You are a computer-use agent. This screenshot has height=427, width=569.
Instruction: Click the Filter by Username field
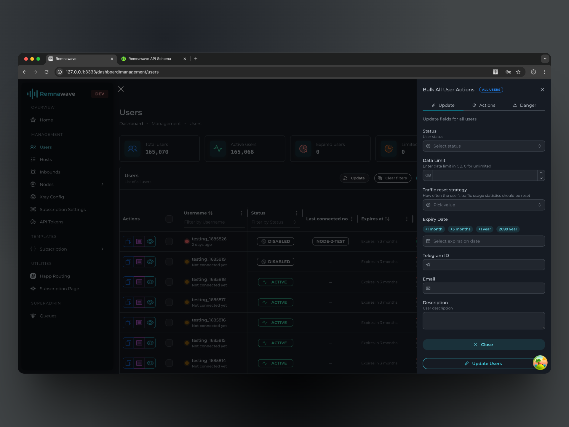tap(214, 222)
